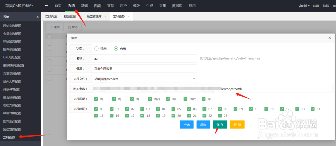This screenshot has height=146, width=336.
Task: Click the three-dots menu icon in top bar
Action: [46, 6]
